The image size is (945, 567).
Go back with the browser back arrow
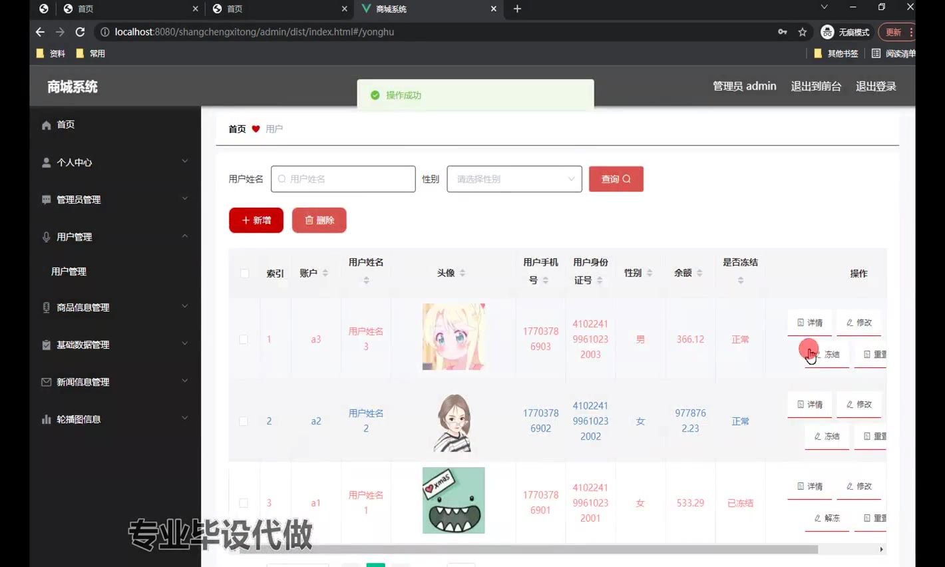(x=40, y=32)
